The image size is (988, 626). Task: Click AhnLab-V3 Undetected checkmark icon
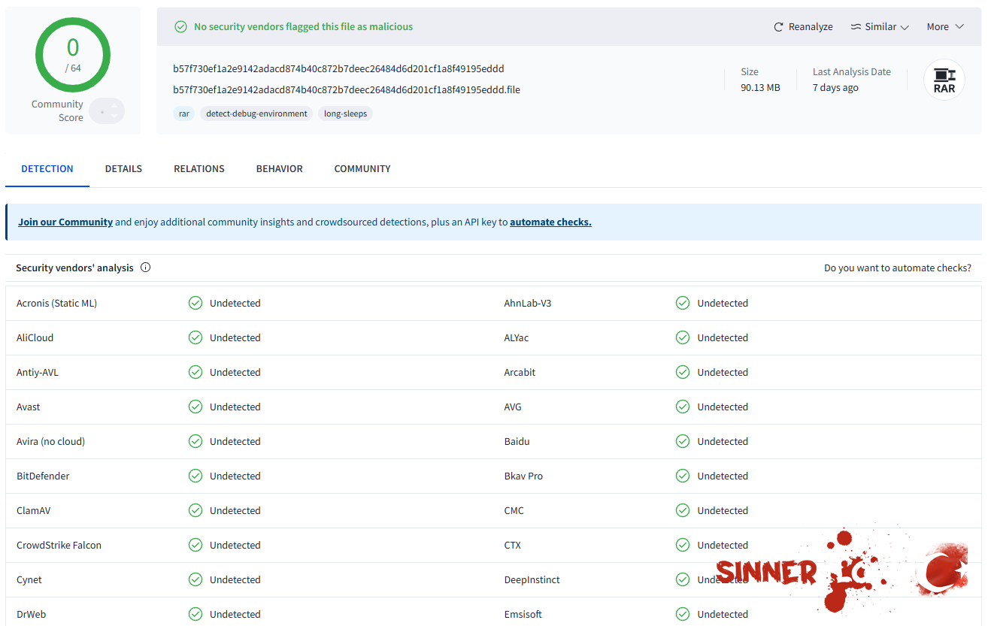click(x=683, y=303)
